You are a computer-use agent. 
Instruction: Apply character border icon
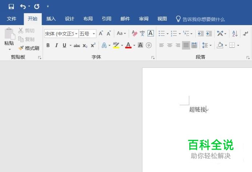coord(151,34)
